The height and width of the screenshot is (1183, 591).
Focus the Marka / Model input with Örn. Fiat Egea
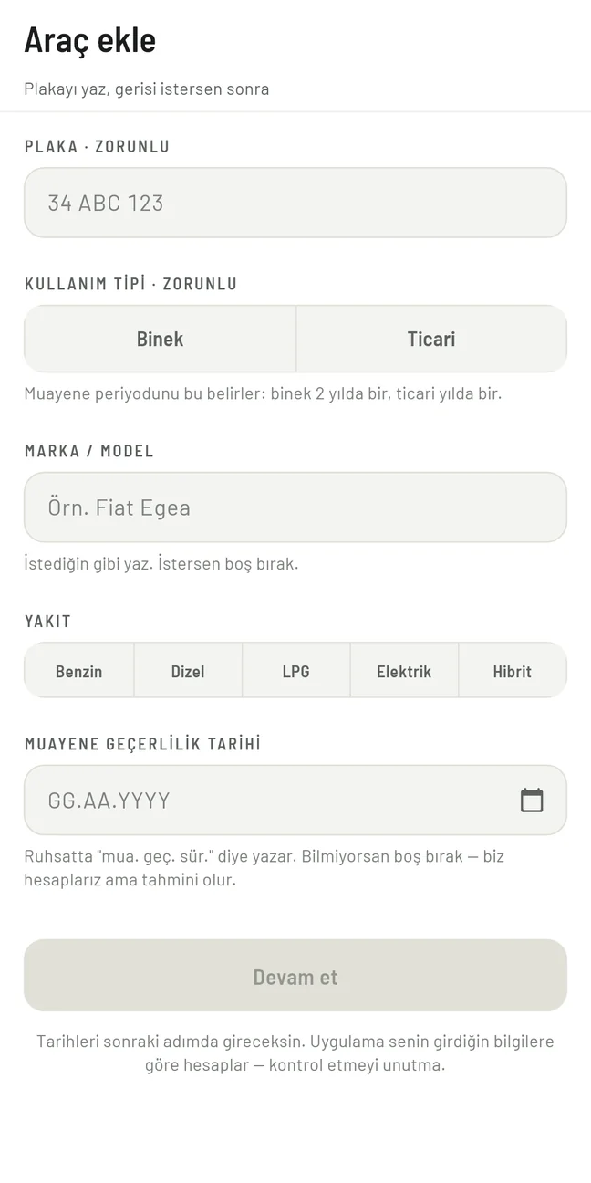295,508
